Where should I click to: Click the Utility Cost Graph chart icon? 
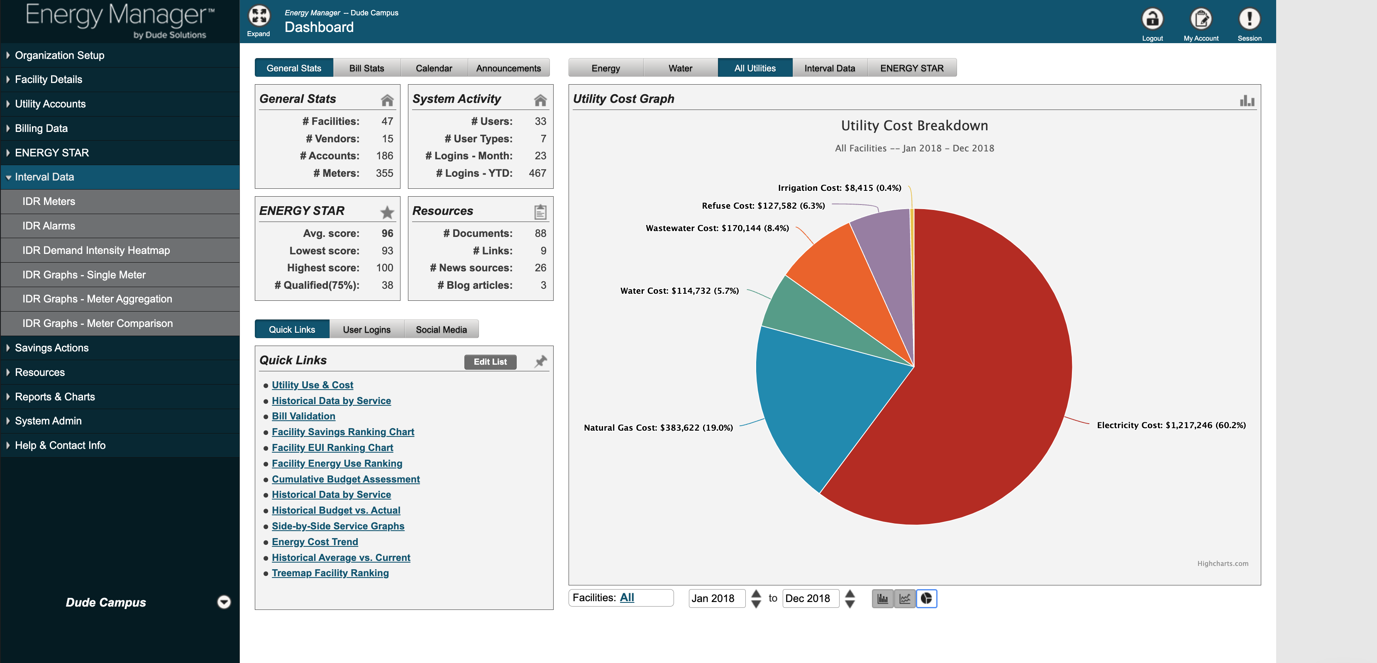1247,100
